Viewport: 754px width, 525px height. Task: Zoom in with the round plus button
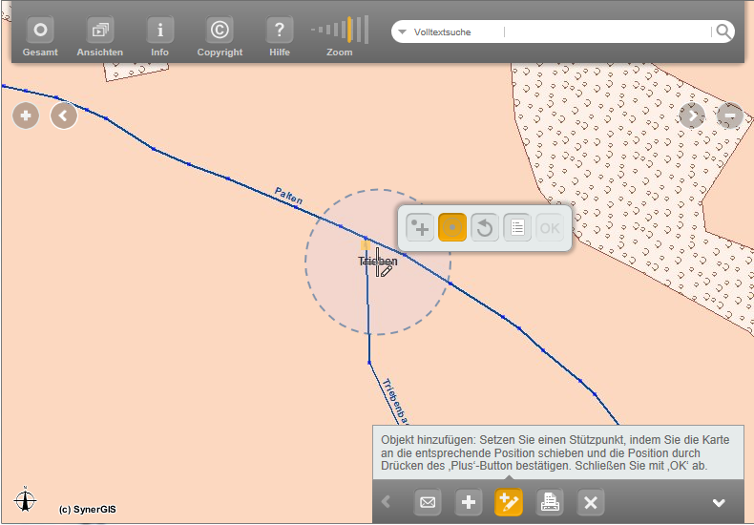(x=26, y=116)
